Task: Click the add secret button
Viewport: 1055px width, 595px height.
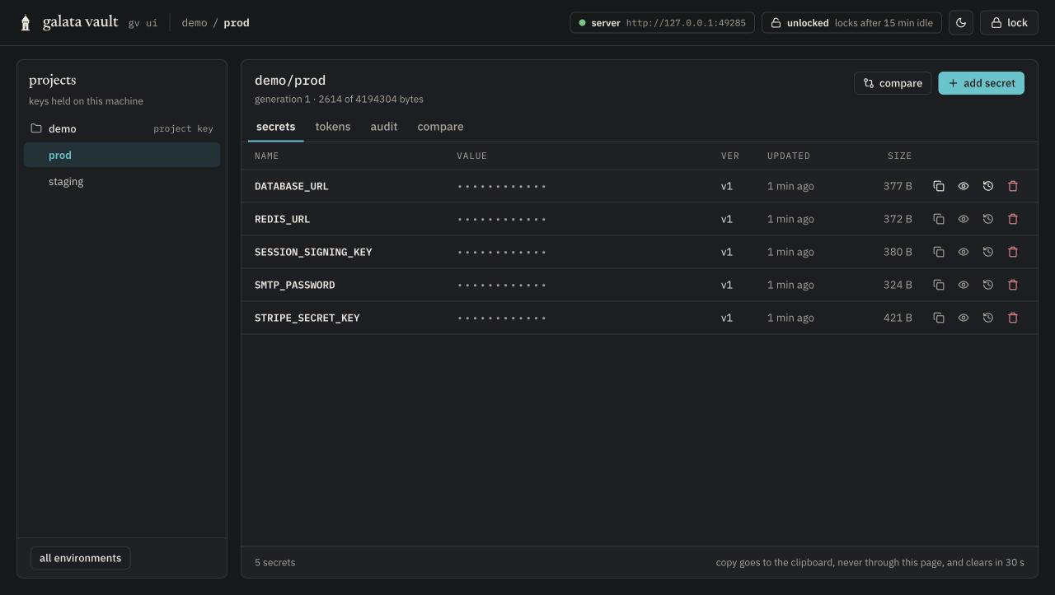Action: pos(981,83)
